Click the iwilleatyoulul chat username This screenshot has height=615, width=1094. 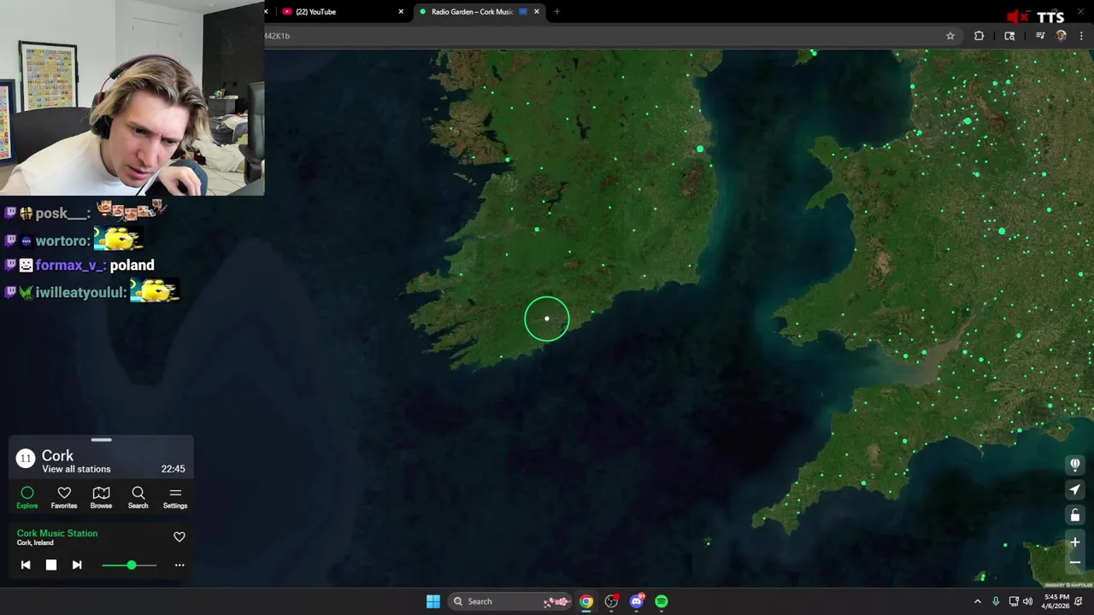(80, 292)
